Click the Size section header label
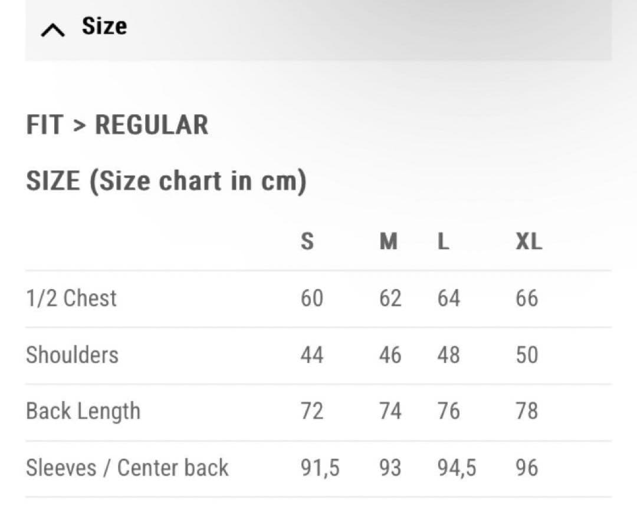This screenshot has width=637, height=520. [104, 27]
